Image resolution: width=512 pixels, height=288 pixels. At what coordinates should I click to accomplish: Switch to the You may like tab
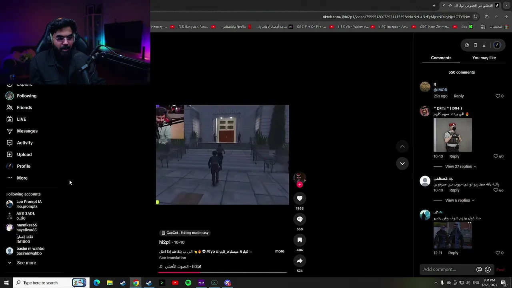[484, 58]
